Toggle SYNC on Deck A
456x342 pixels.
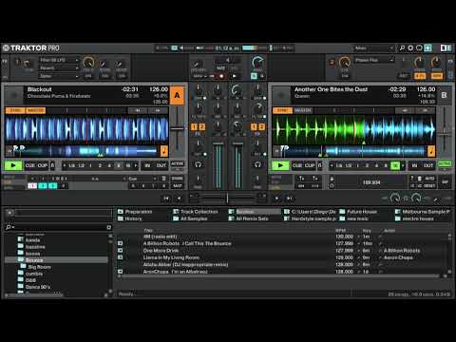coord(15,110)
